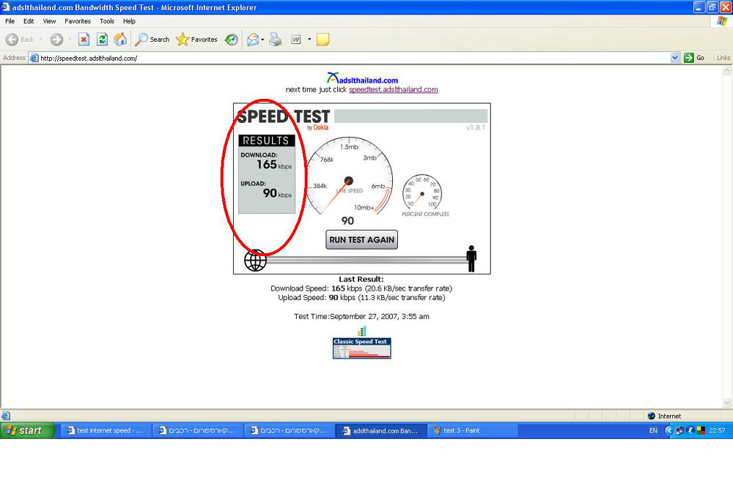Viewport: 733px width, 483px height.
Task: Open the Favorites menu
Action: pos(78,21)
